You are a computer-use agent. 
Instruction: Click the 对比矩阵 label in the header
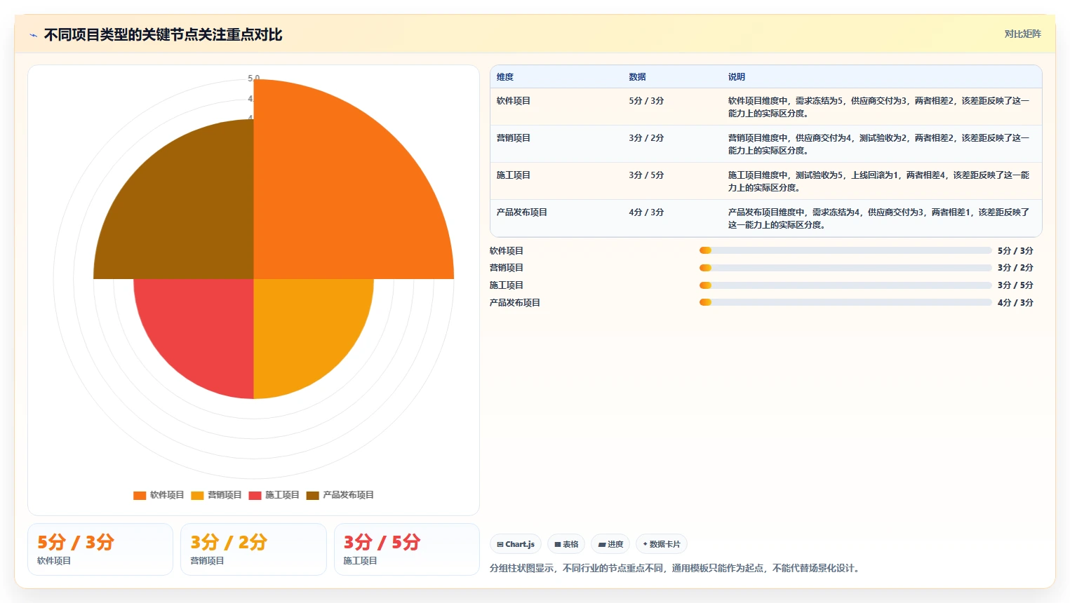point(1022,34)
